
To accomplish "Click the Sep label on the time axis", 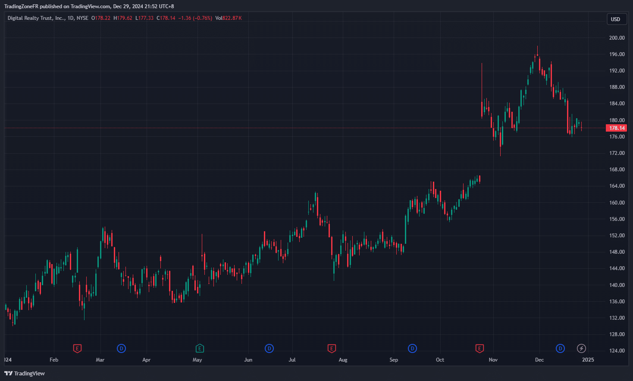I will (x=394, y=360).
